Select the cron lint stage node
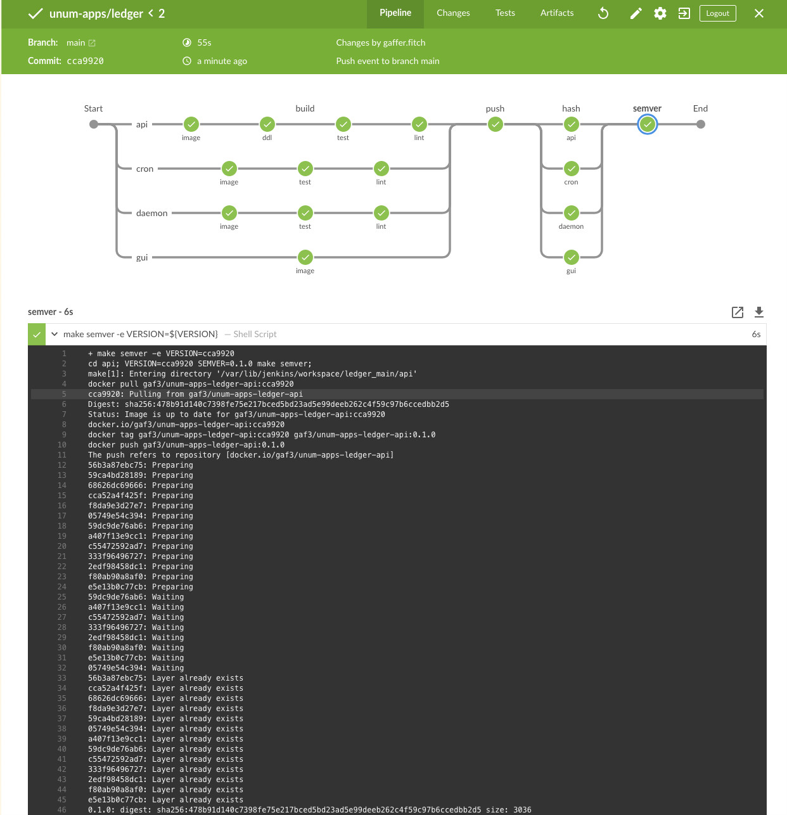This screenshot has width=787, height=815. (x=381, y=169)
